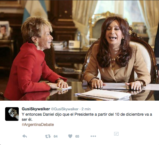The image size is (159, 145).
Task: Click the @GusiSkywalker handle
Action: (65, 109)
